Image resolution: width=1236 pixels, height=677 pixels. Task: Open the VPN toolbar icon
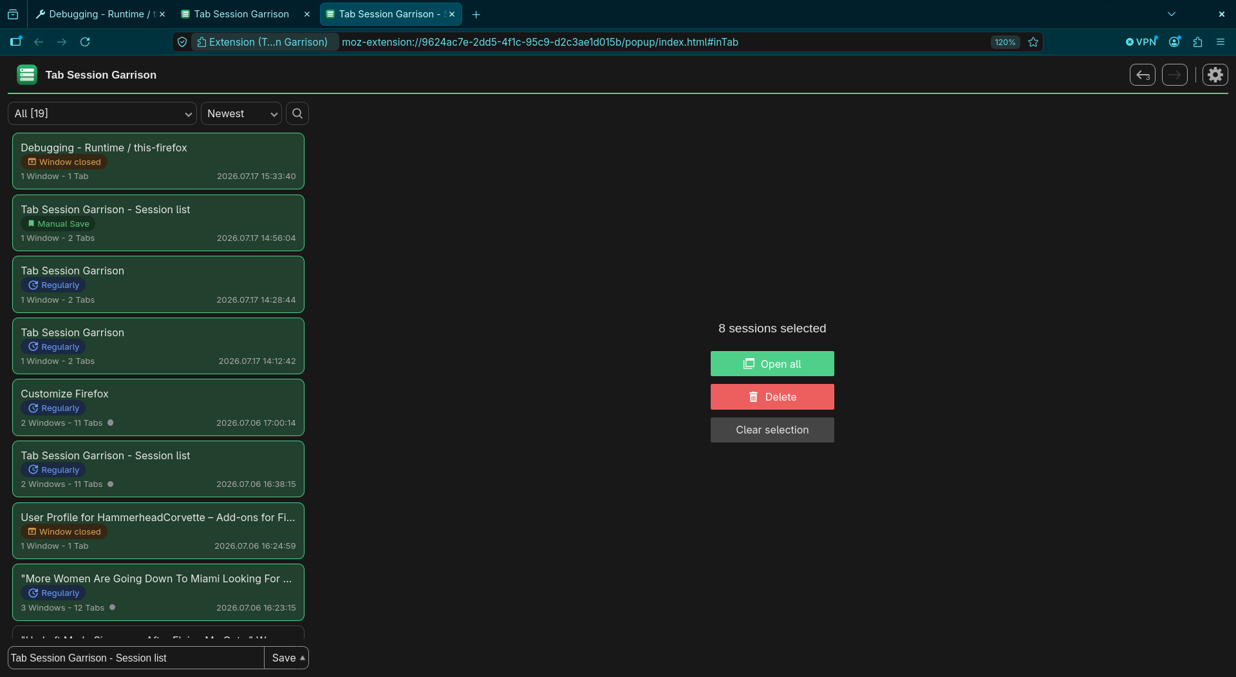1141,42
